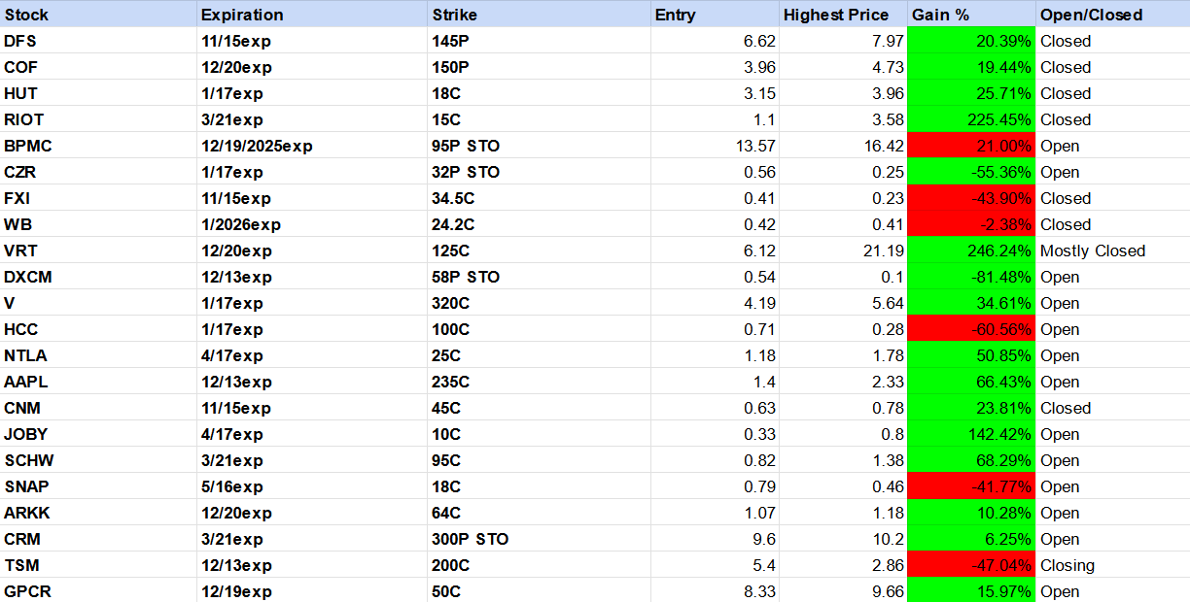Click the 34.5C strike cell

(540, 198)
